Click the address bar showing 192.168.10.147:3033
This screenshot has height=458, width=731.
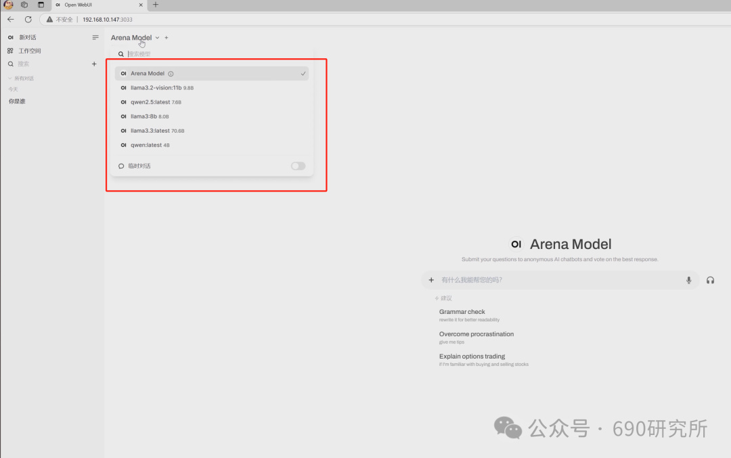107,20
